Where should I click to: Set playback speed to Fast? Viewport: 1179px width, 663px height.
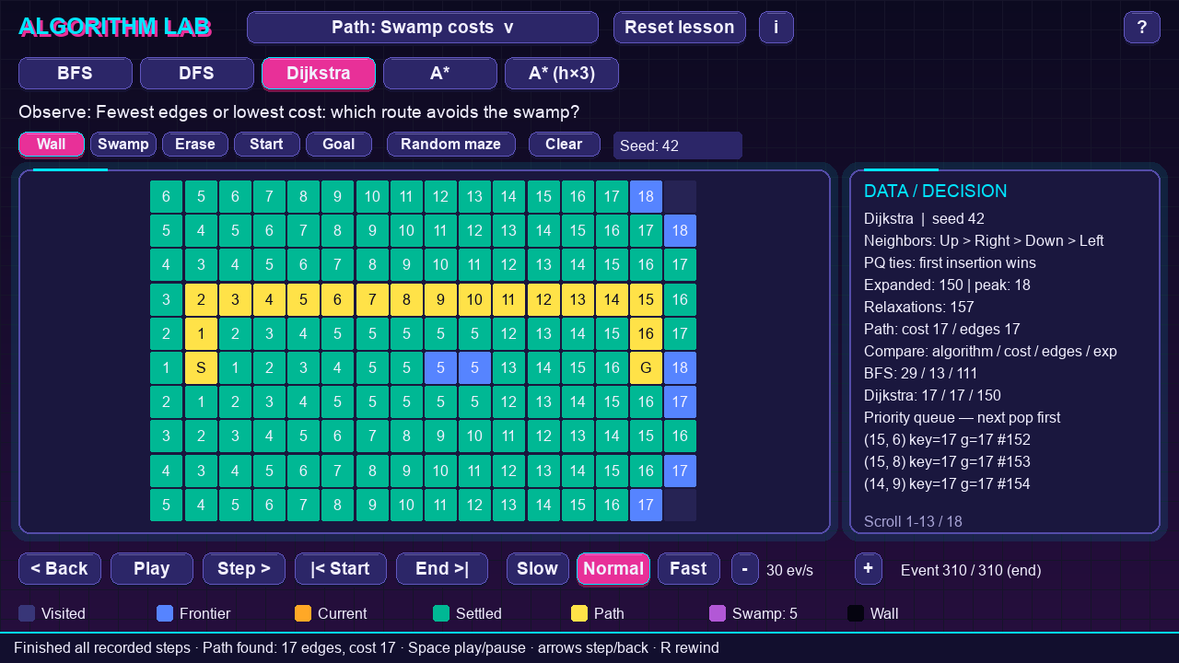tap(689, 569)
